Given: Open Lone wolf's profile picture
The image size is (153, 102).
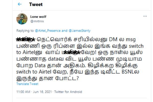Looking at the screenshot, I should coord(22,19).
